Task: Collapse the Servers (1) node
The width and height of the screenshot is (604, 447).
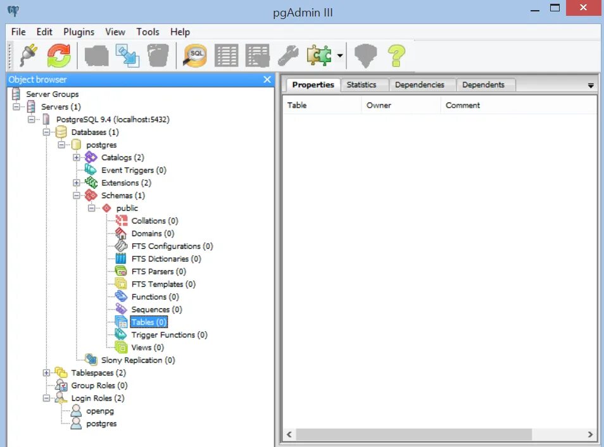Action: pyautogui.click(x=16, y=107)
